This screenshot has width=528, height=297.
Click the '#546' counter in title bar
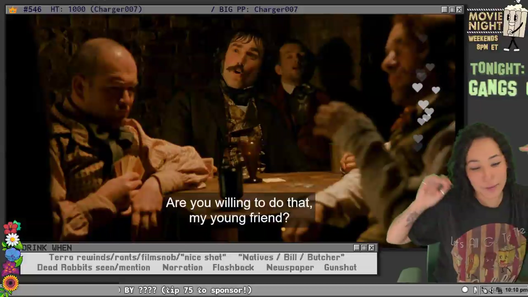click(32, 9)
